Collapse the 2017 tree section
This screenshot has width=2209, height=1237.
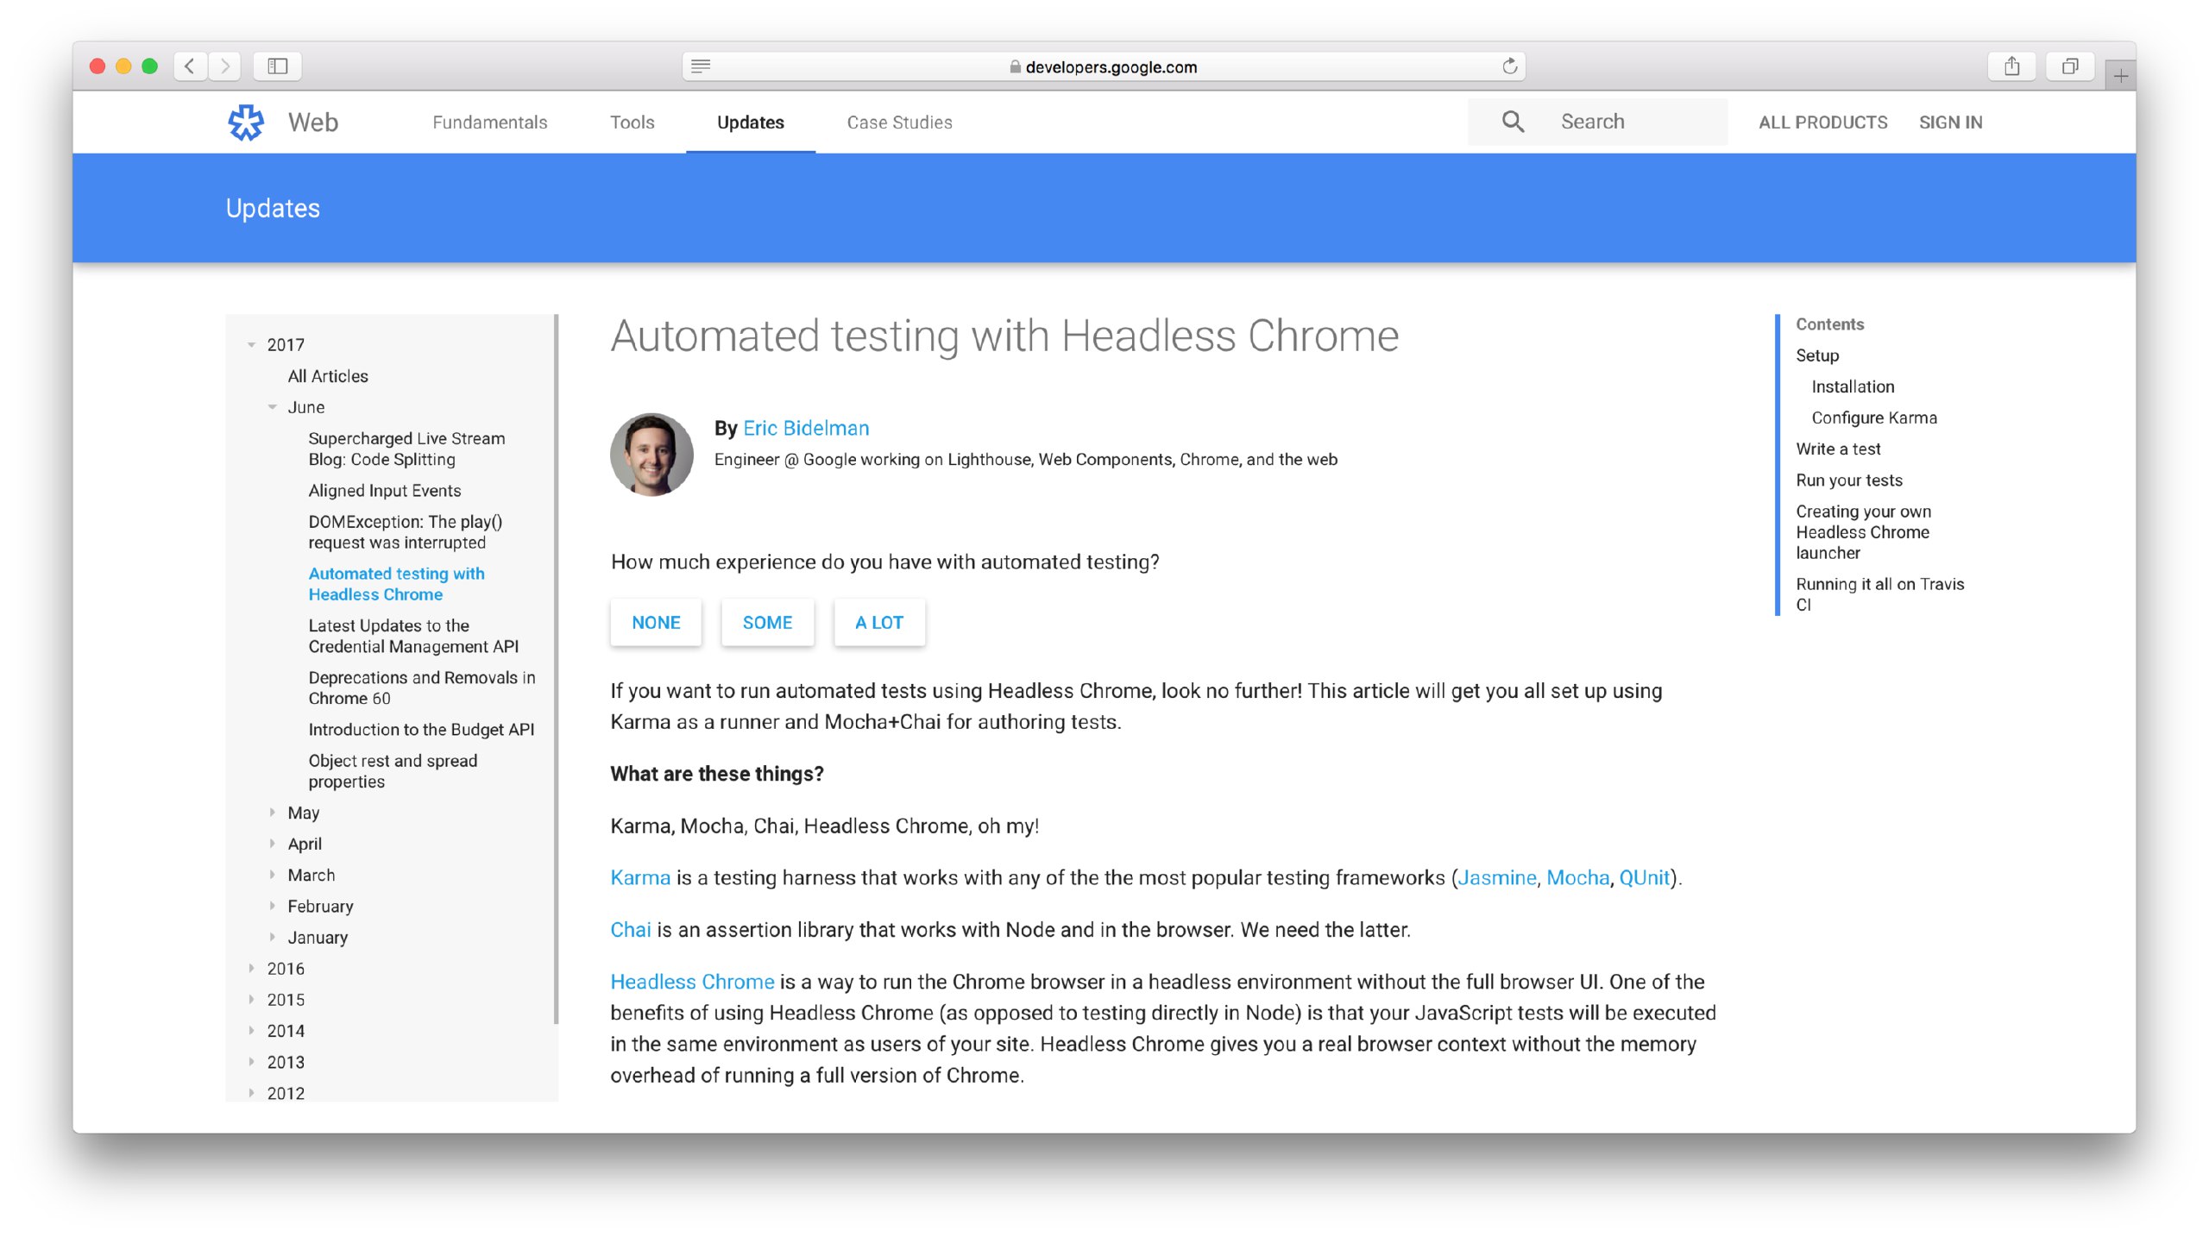pos(251,345)
